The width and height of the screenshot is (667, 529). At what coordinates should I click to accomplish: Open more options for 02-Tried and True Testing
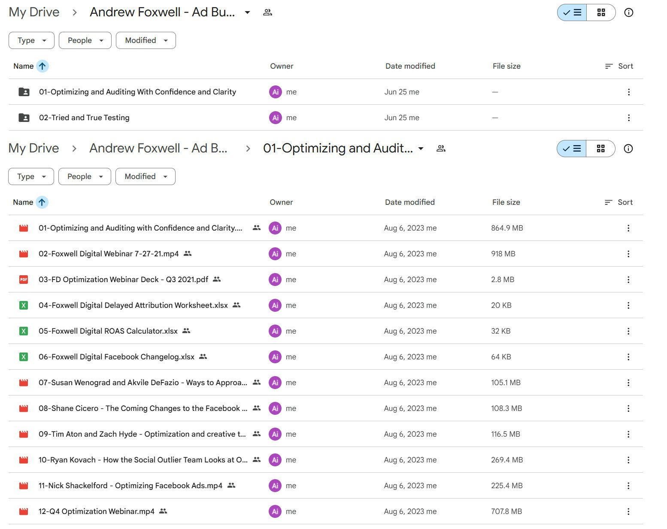tap(628, 118)
